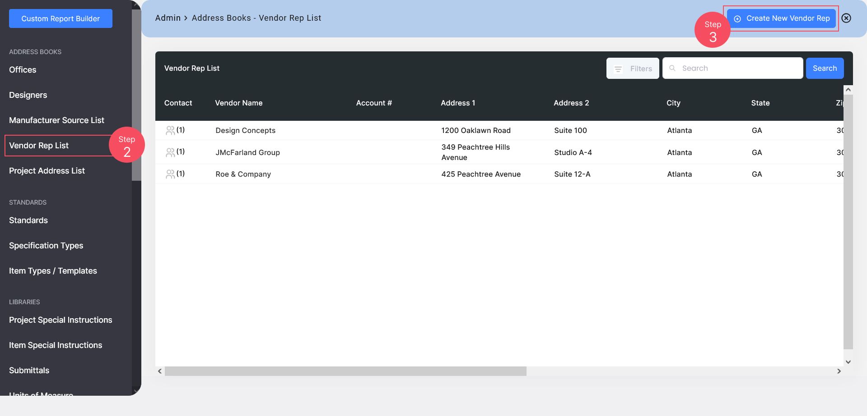Screen dimensions: 867x416
Task: Click the City column header
Action: coord(673,103)
